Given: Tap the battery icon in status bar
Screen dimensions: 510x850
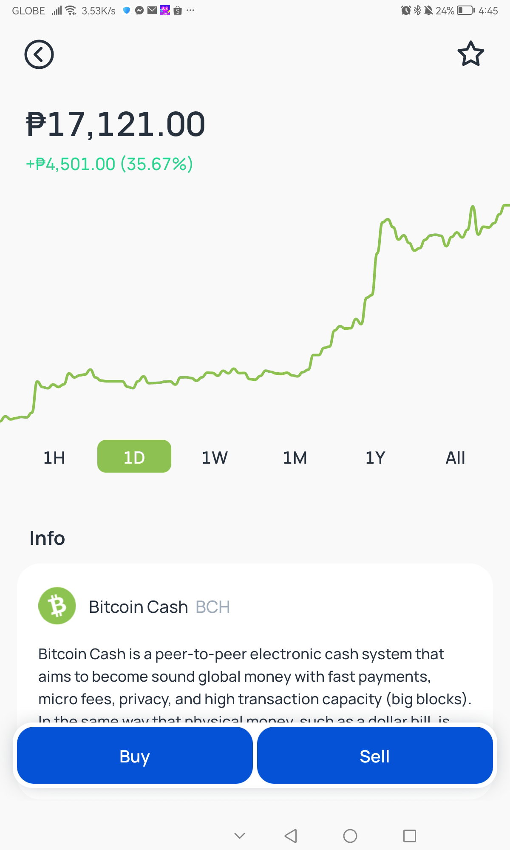Looking at the screenshot, I should (x=466, y=10).
